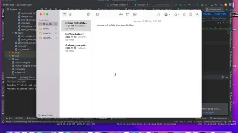Expand the test folder in project tree
The height and width of the screenshot is (133, 238).
coord(9,56)
